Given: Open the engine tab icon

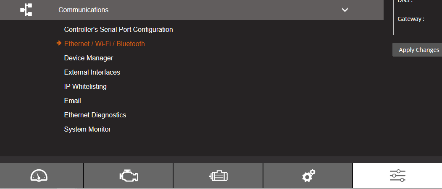Looking at the screenshot, I should [128, 176].
